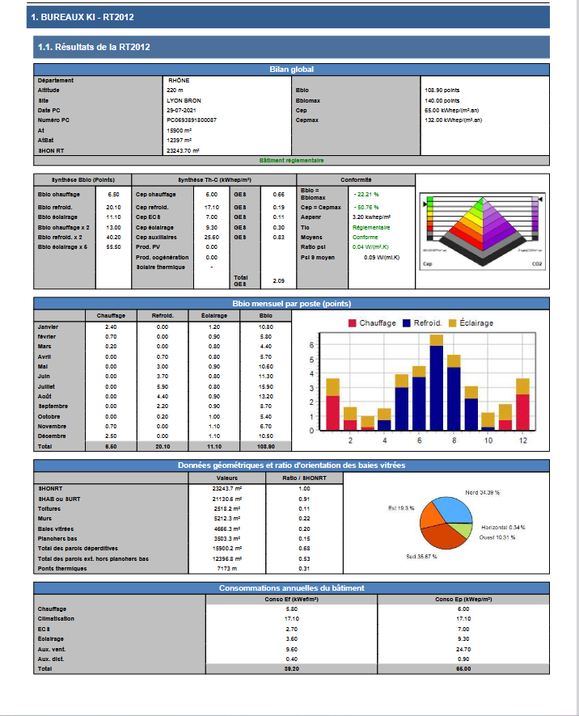Click the Cep/CO2 energy label pyramid image
The width and height of the screenshot is (579, 716).
(483, 231)
